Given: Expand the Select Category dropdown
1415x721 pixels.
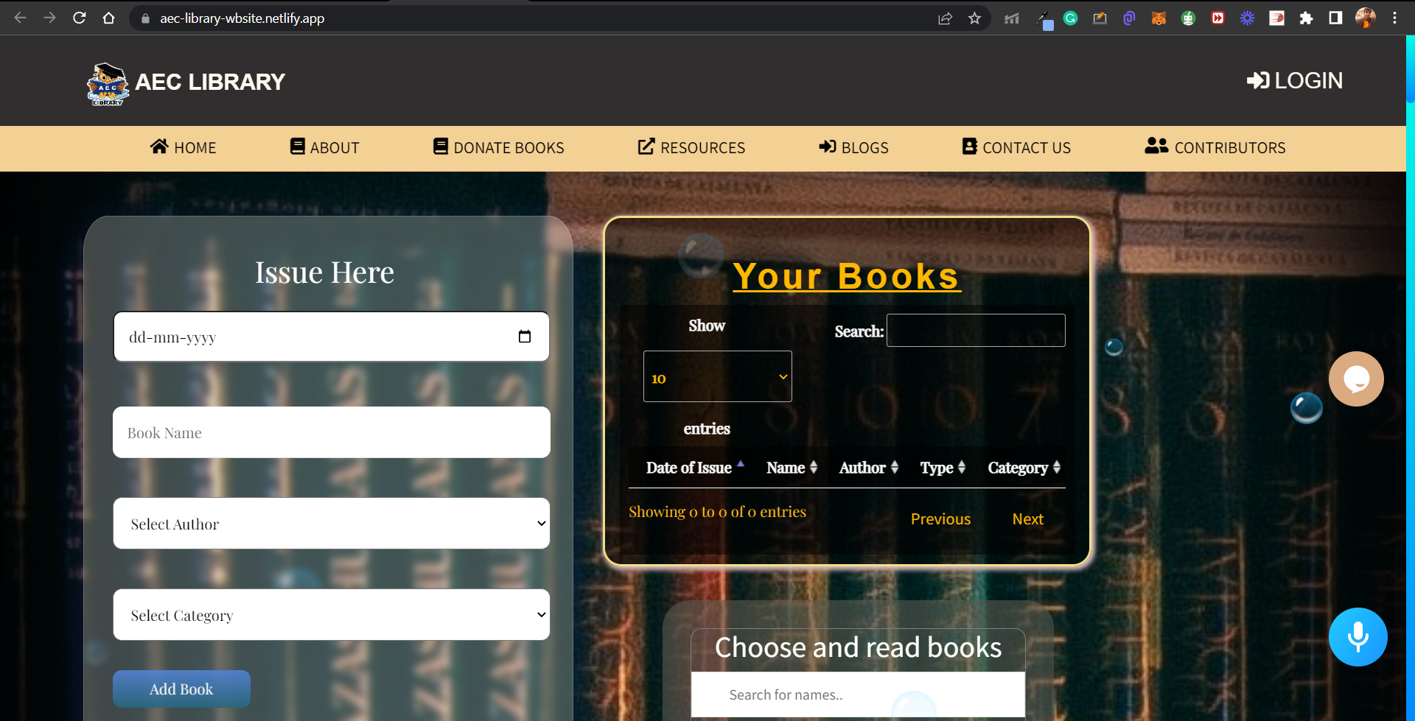Looking at the screenshot, I should (331, 615).
